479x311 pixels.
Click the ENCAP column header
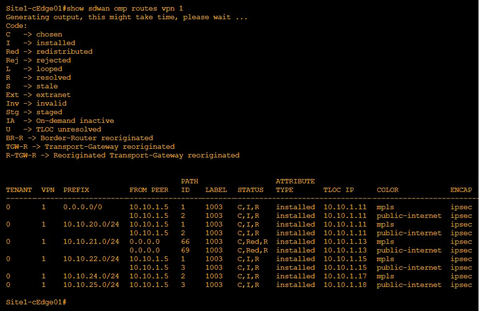point(461,190)
